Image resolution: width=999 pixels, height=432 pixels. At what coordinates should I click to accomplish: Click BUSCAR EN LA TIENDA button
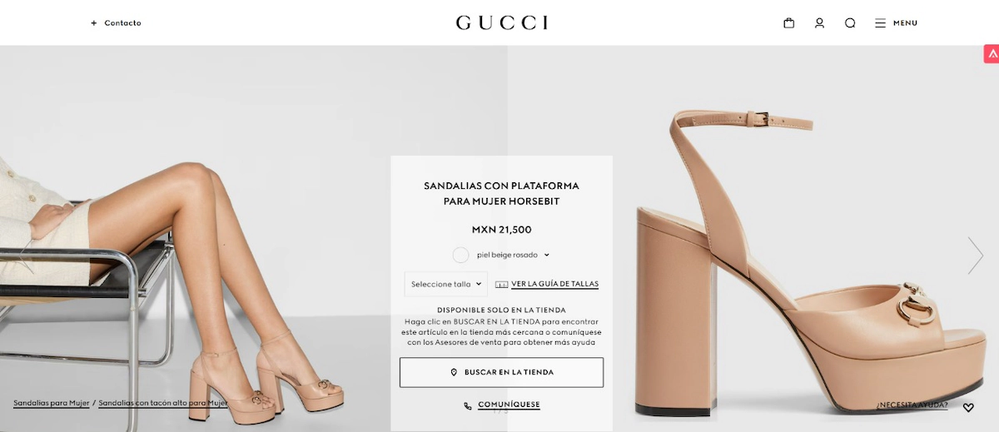click(501, 372)
